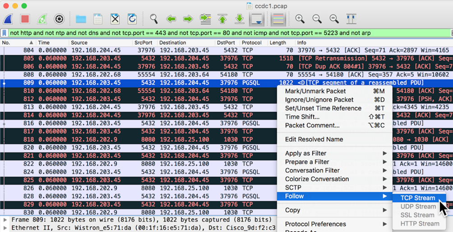Close the capture file with X icon
Screen dimensions: 453x232
115,19
